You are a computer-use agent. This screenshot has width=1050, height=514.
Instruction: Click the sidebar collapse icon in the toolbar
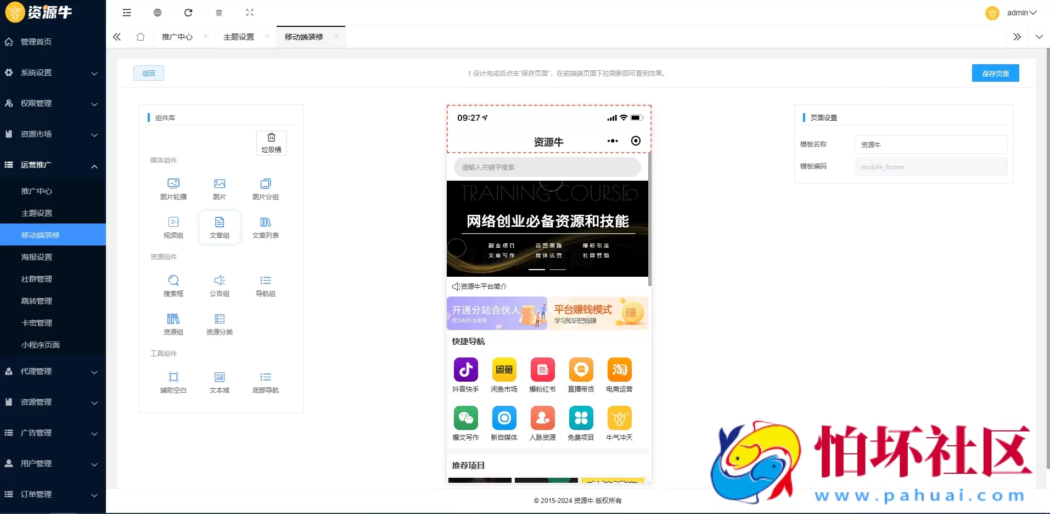126,12
